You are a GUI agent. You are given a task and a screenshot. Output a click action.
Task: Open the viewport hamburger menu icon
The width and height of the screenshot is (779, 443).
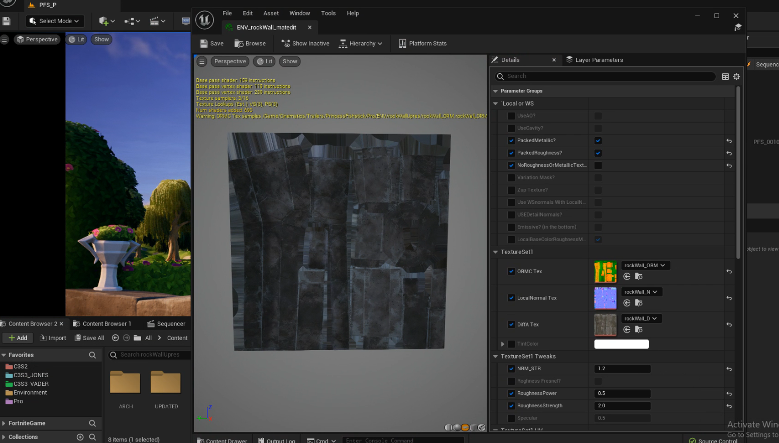[x=201, y=61]
